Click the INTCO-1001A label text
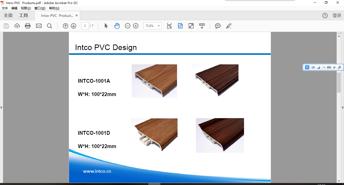 click(94, 81)
